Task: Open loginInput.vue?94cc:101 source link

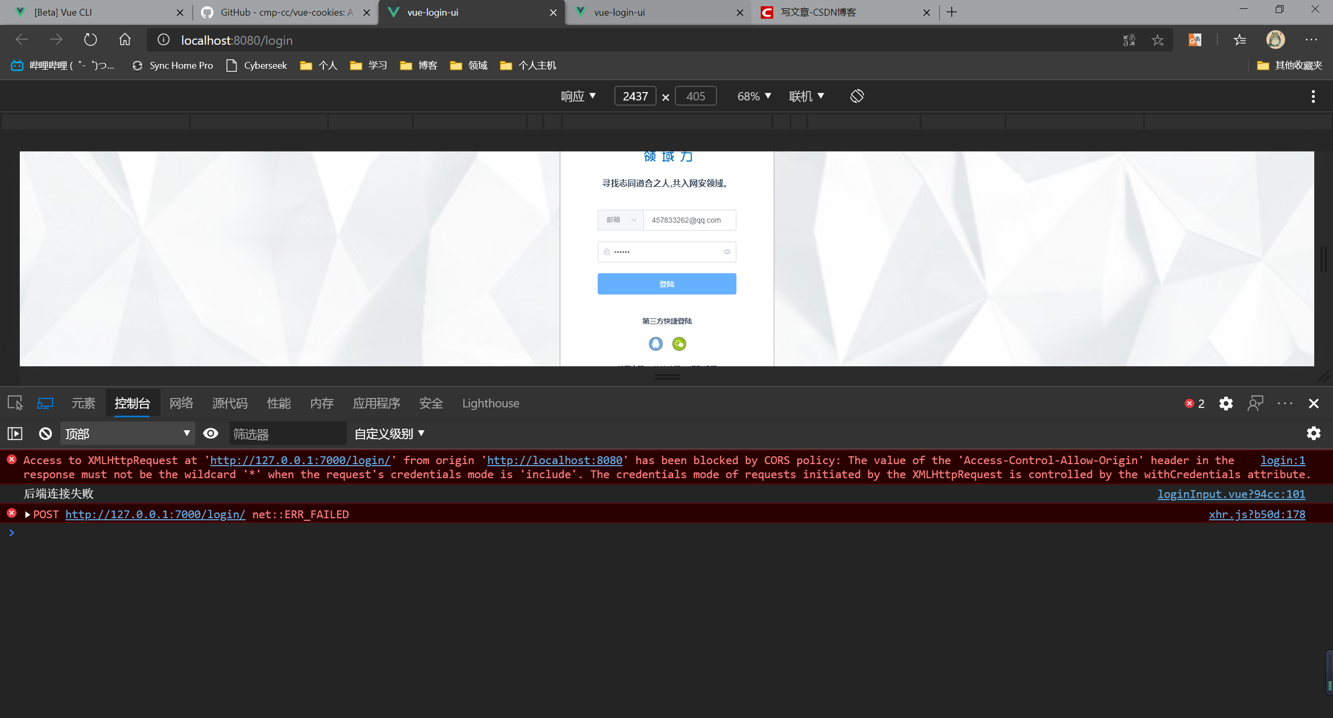Action: click(x=1231, y=494)
